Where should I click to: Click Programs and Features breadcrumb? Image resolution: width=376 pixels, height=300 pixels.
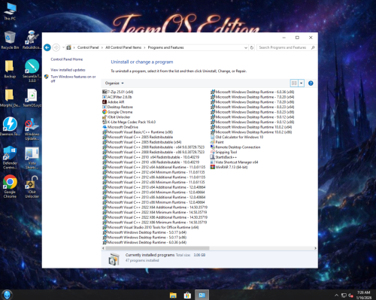pyautogui.click(x=165, y=47)
